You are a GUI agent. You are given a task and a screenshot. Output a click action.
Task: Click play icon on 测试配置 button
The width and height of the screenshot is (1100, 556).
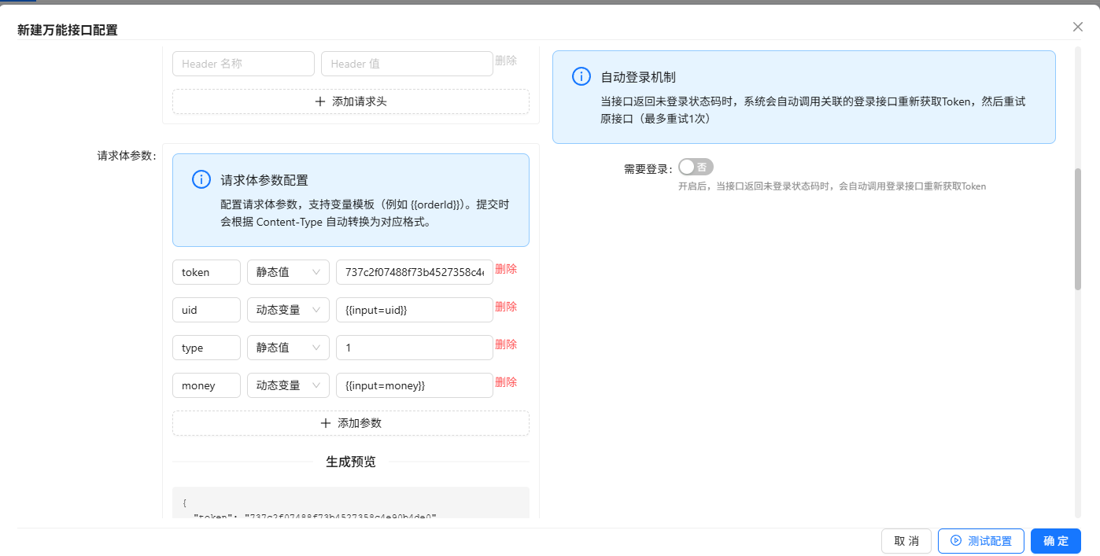[956, 540]
